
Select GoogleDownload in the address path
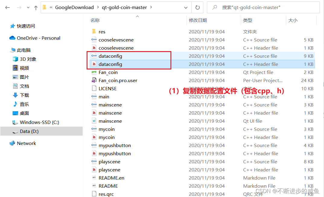pyautogui.click(x=75, y=8)
